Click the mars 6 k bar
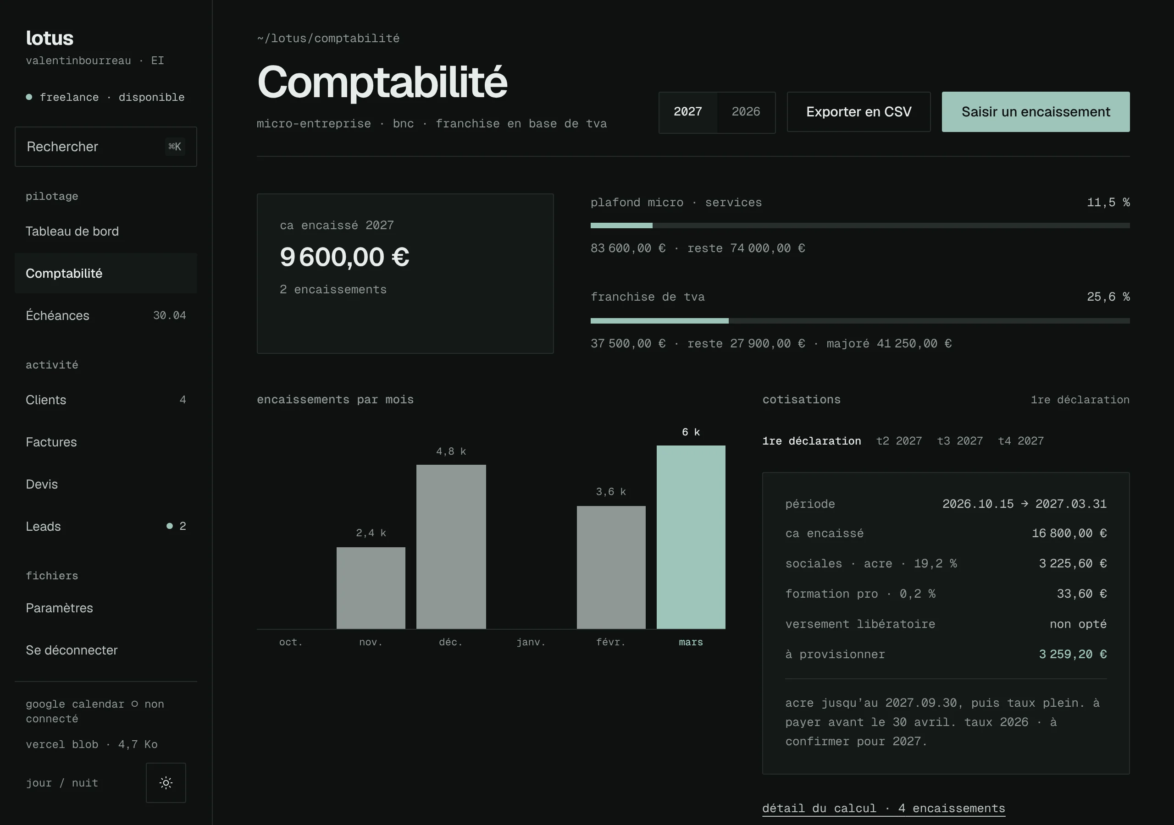The width and height of the screenshot is (1174, 825). (x=691, y=537)
